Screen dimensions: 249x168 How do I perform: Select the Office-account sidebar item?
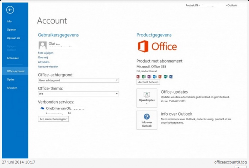[x=15, y=71]
